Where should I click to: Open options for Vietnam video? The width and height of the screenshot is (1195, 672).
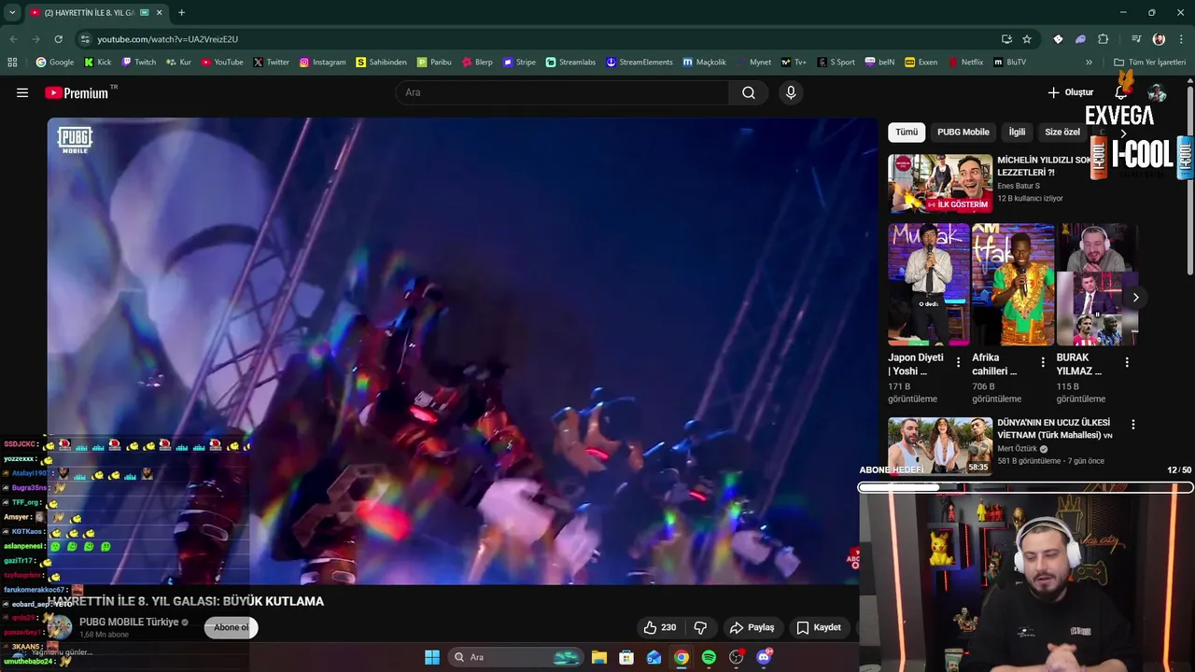(x=1133, y=424)
